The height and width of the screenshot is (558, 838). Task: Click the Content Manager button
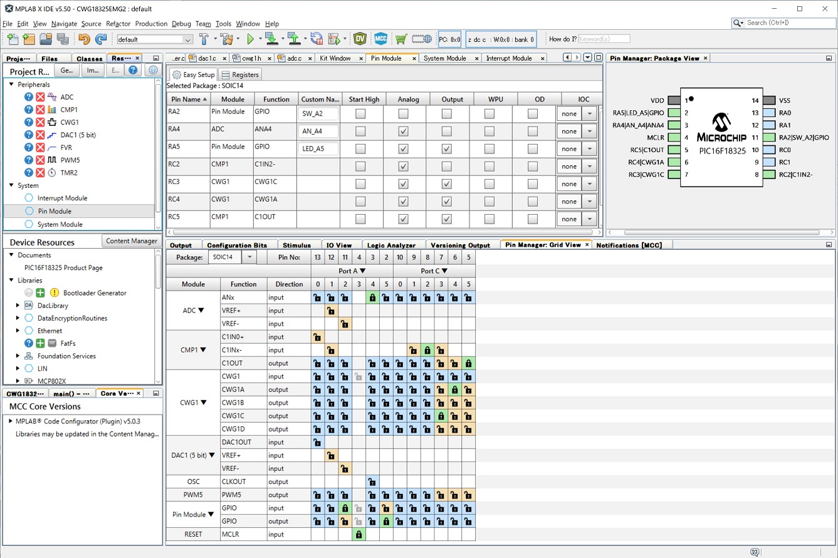tap(132, 241)
